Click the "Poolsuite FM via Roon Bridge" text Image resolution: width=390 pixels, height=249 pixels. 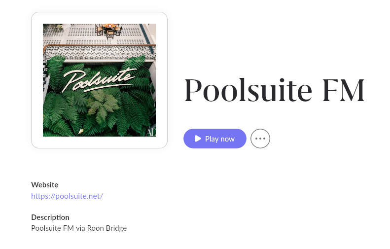79,228
